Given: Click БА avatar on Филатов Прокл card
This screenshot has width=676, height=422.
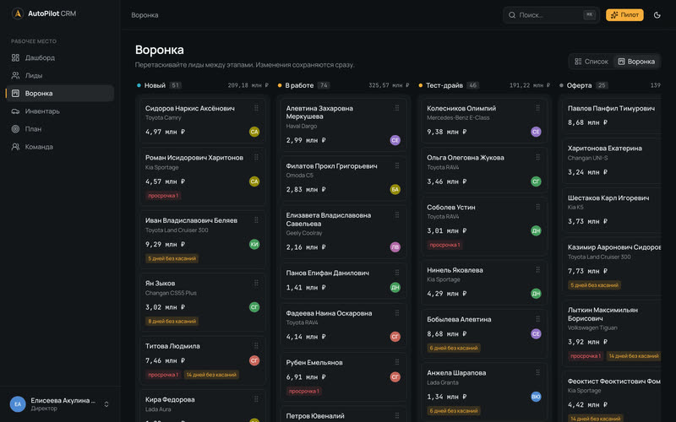Looking at the screenshot, I should pos(395,189).
